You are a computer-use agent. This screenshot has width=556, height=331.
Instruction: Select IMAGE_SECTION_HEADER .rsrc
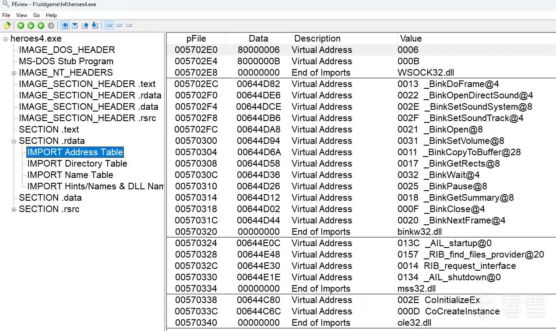pos(88,118)
